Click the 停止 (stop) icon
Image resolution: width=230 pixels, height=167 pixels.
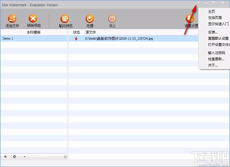(112, 19)
